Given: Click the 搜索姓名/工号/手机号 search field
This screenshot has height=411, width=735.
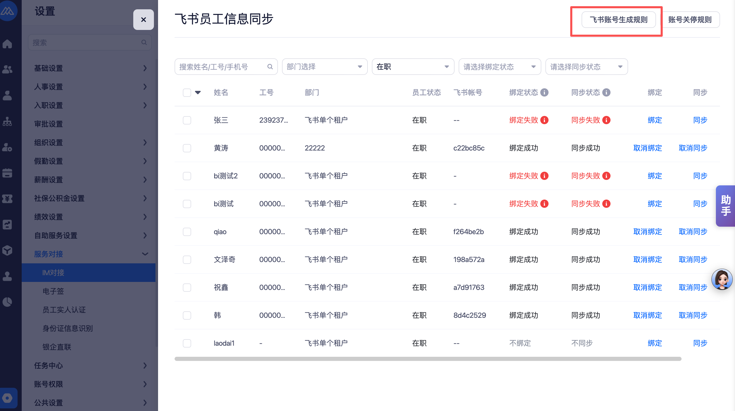Looking at the screenshot, I should pos(221,67).
